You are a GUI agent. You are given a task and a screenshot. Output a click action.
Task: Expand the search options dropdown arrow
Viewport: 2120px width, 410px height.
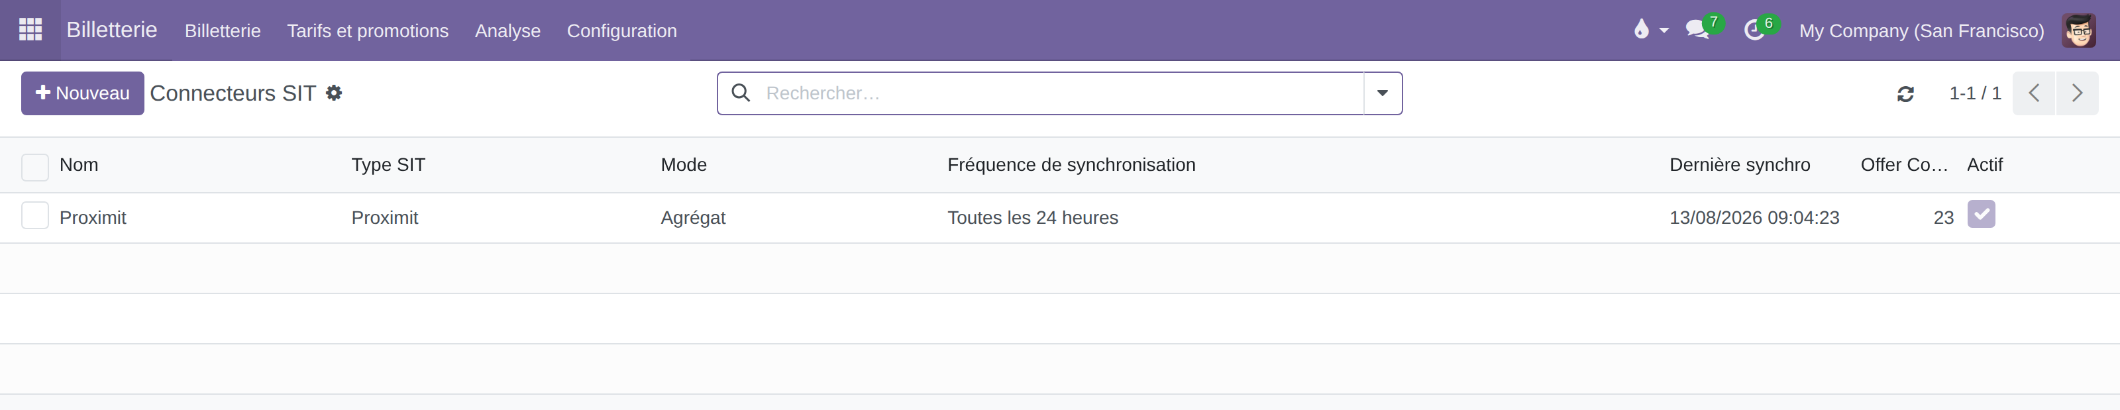tap(1383, 93)
